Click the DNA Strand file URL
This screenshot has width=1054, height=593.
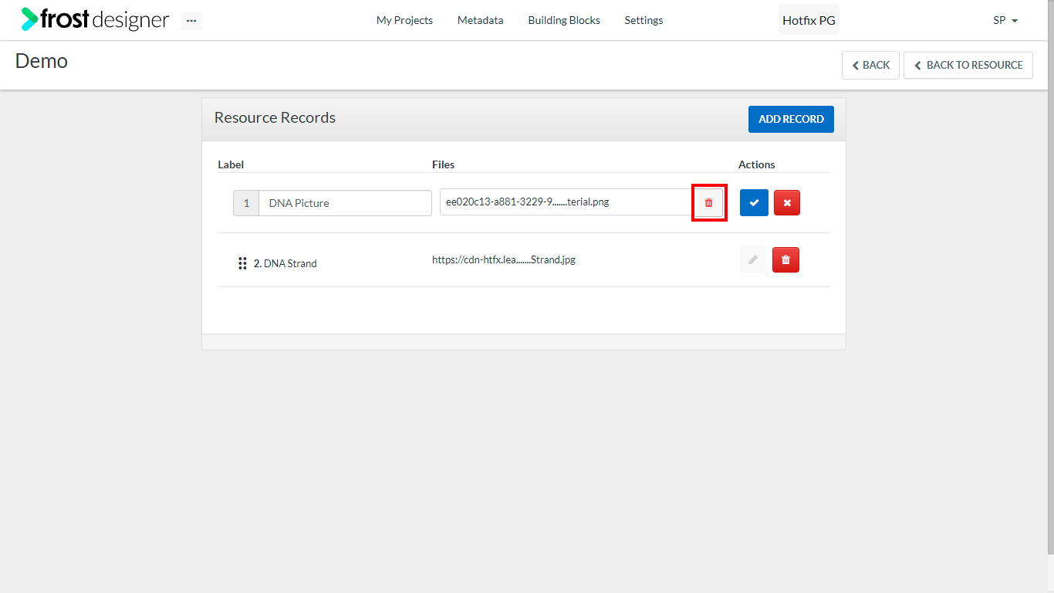coord(504,260)
